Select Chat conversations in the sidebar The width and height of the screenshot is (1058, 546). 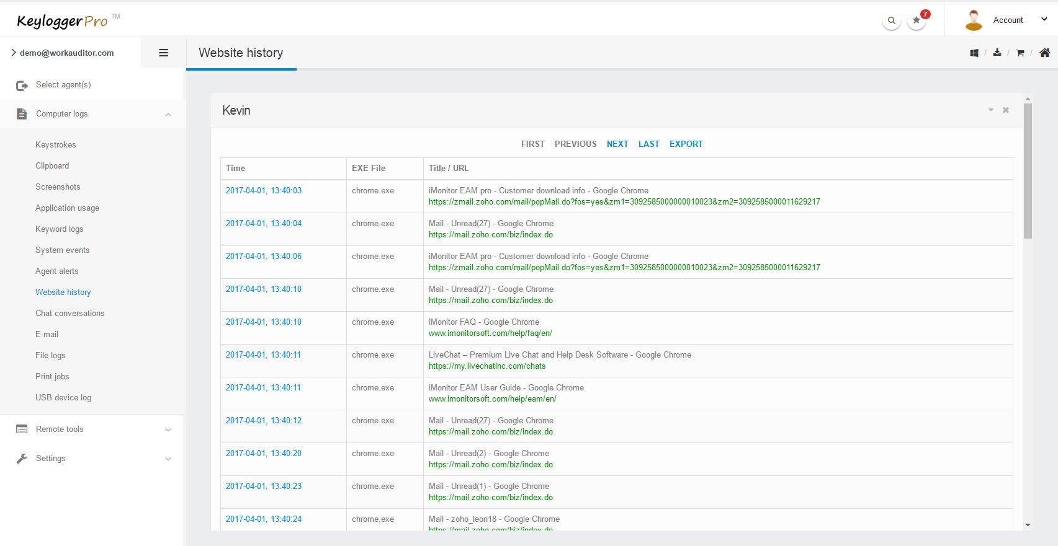point(69,313)
